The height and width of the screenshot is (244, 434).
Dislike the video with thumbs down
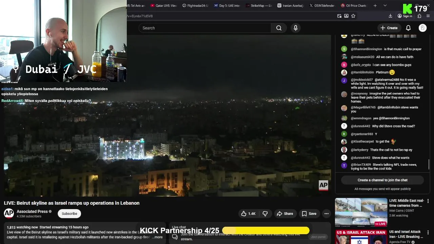click(265, 213)
